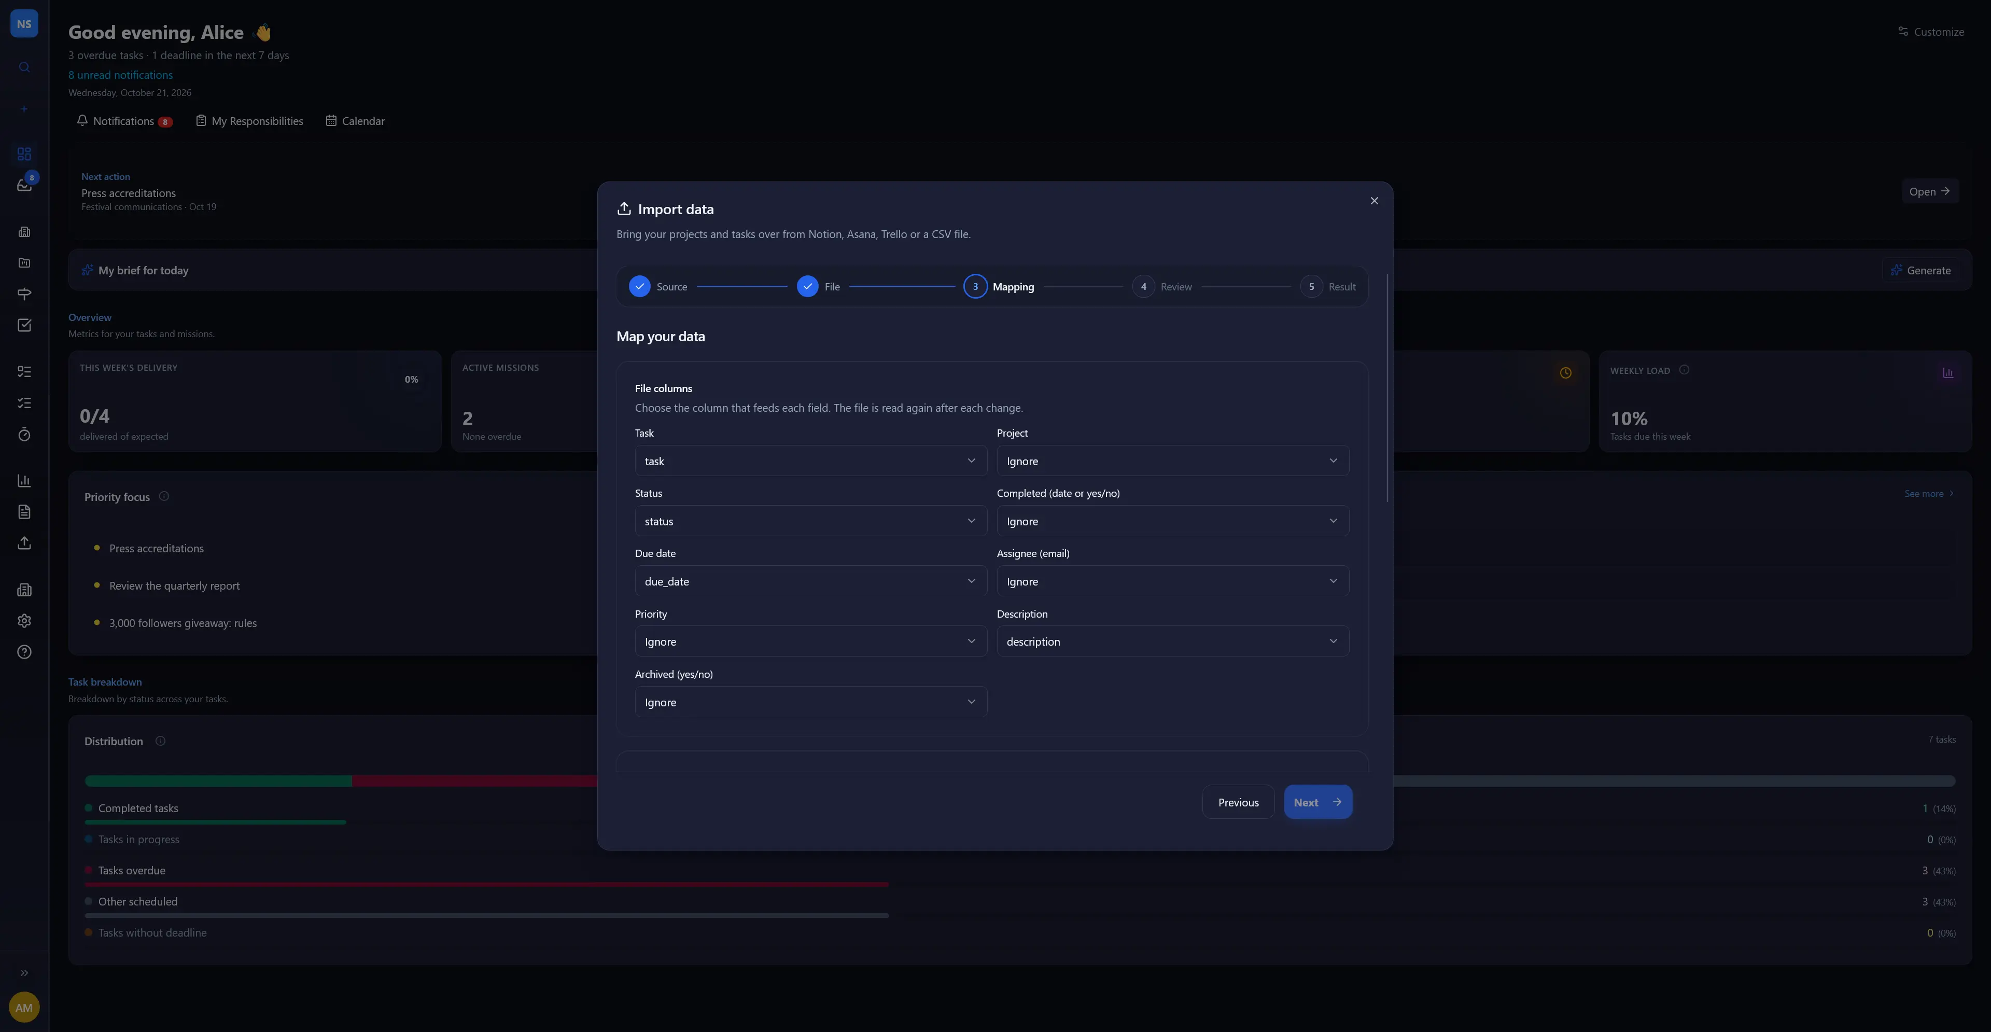Click the orange clock icon card
Image resolution: width=1991 pixels, height=1032 pixels.
[1565, 372]
